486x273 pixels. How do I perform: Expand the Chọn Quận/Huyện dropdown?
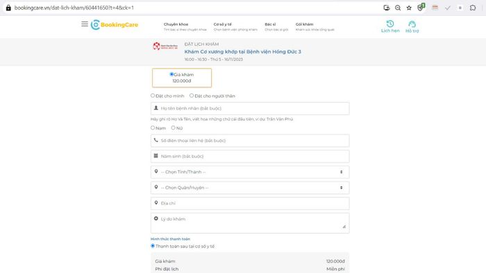[250, 188]
